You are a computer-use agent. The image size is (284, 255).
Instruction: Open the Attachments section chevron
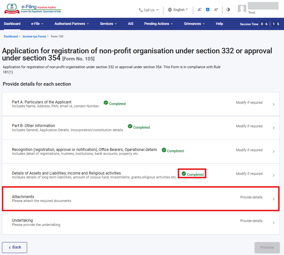pyautogui.click(x=273, y=199)
